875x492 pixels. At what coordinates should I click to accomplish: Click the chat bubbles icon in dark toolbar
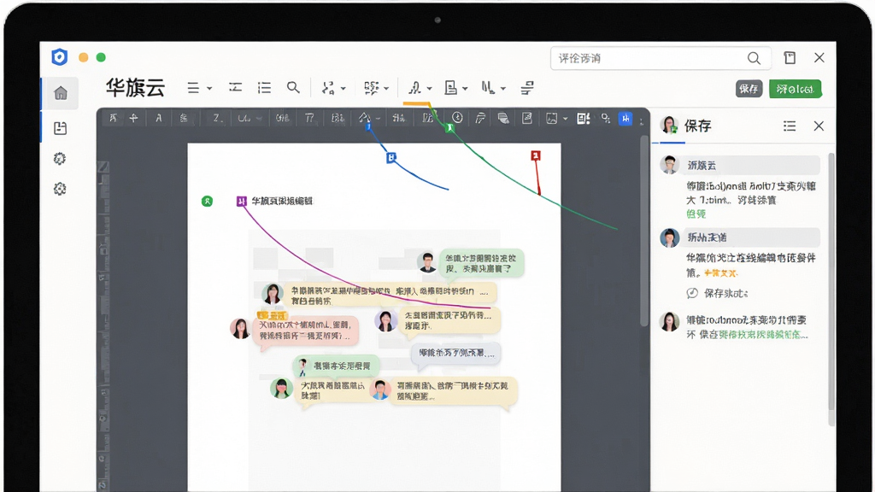click(502, 118)
